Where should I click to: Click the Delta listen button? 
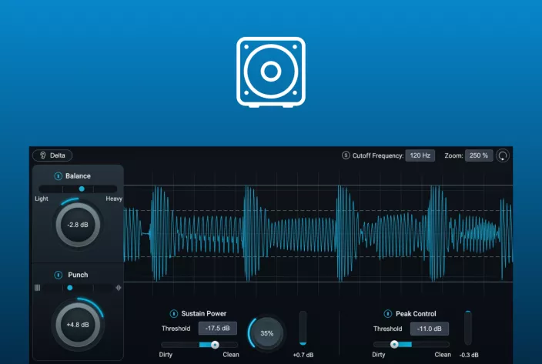pos(52,155)
